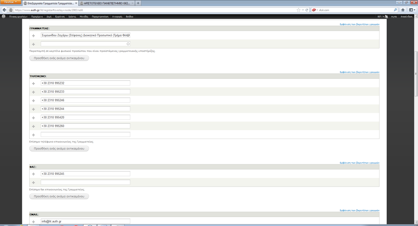The image size is (418, 226).
Task: Click drag handle of the empty ΤΗΛΕΦΩΝΟ row
Action: pos(33,135)
